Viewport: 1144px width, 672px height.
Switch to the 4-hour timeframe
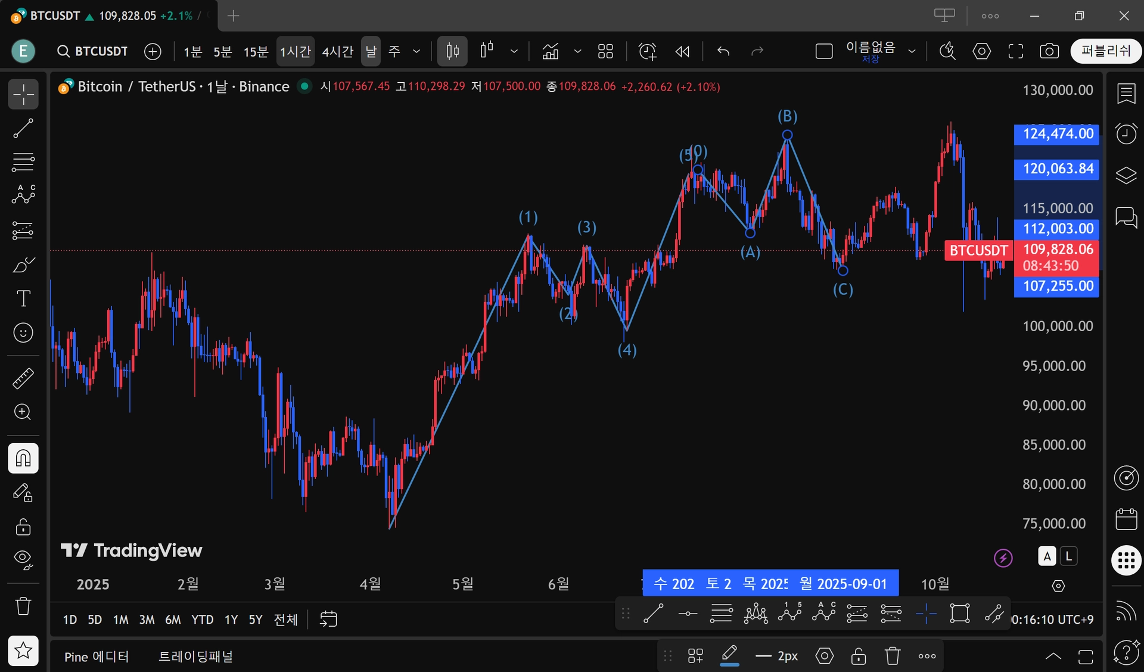[x=337, y=52]
